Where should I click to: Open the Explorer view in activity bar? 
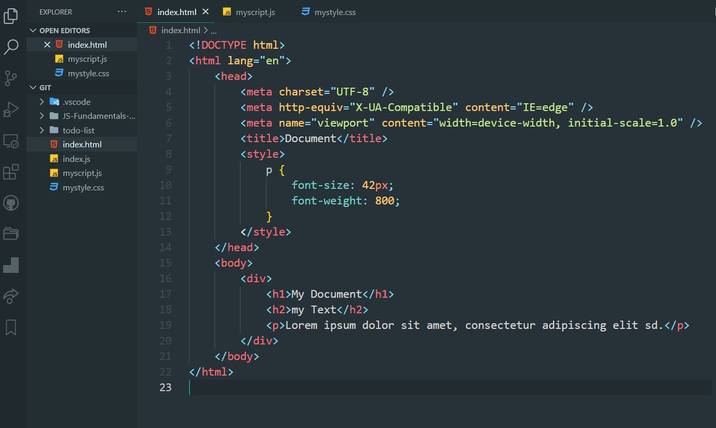point(11,15)
